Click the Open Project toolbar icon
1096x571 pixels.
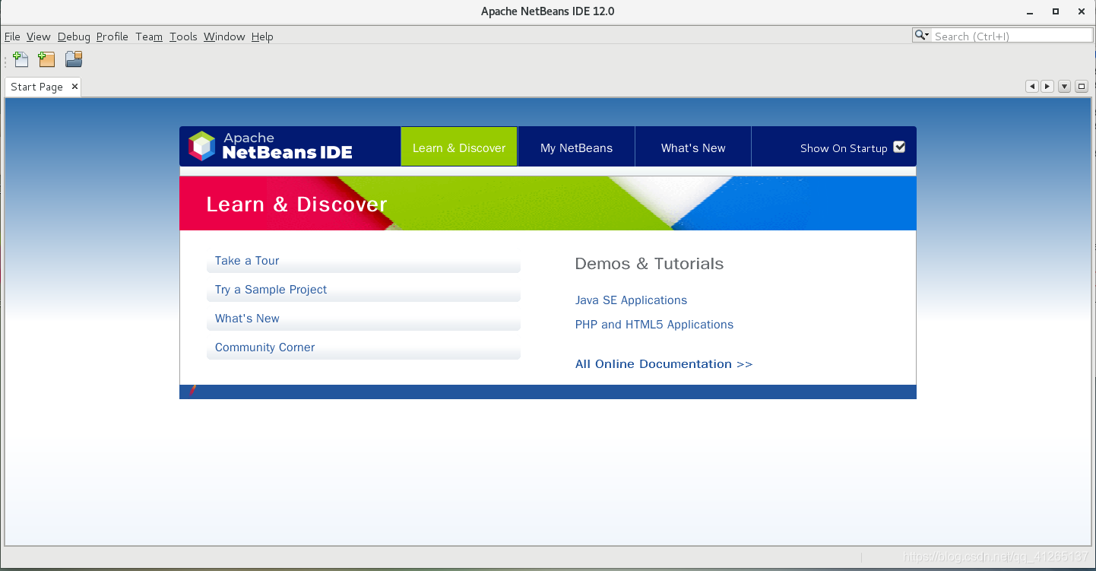[x=74, y=59]
